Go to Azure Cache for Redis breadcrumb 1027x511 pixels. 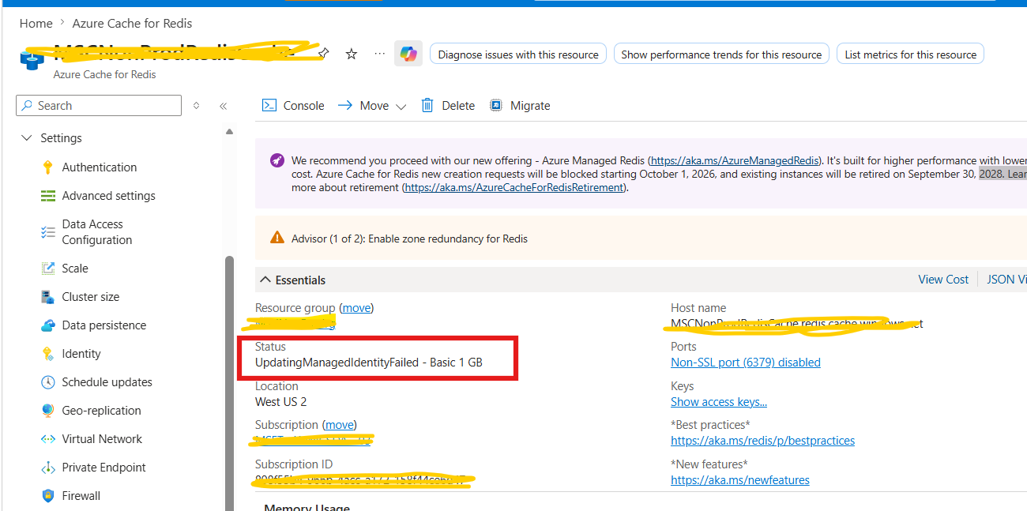click(132, 23)
